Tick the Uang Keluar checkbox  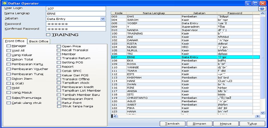(x=8, y=55)
